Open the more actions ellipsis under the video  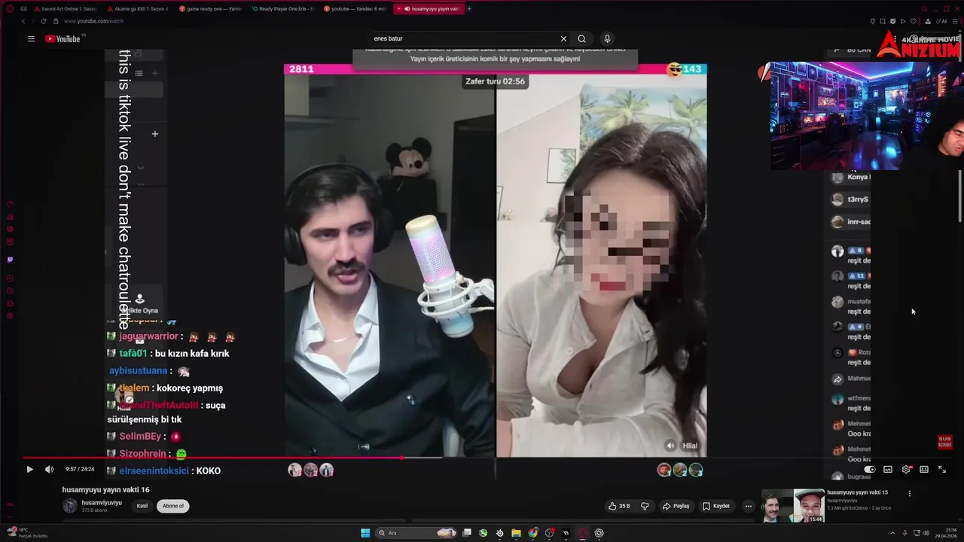[748, 506]
